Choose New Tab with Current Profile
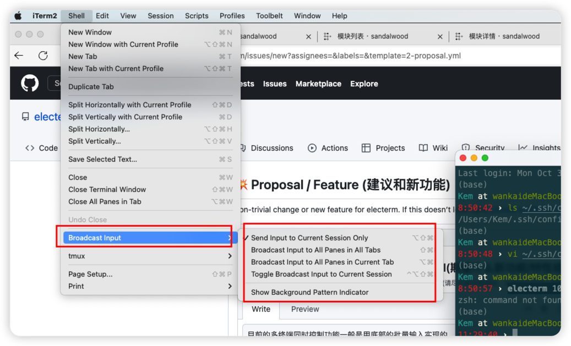The width and height of the screenshot is (571, 346). pos(150,68)
